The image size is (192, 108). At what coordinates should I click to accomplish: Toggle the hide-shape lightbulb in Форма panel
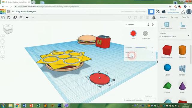pyautogui.click(x=153, y=25)
